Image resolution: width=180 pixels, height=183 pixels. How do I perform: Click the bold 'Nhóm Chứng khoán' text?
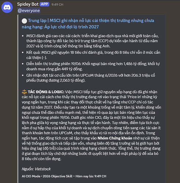[115, 138]
